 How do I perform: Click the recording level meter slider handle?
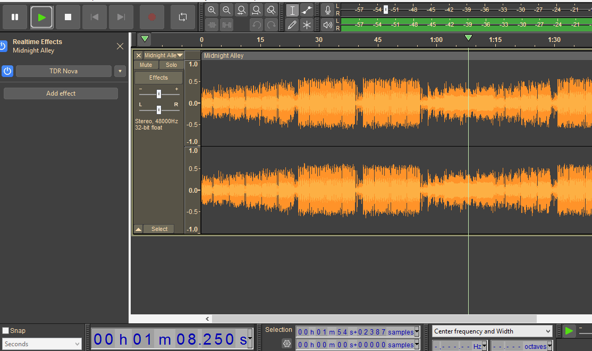(386, 10)
